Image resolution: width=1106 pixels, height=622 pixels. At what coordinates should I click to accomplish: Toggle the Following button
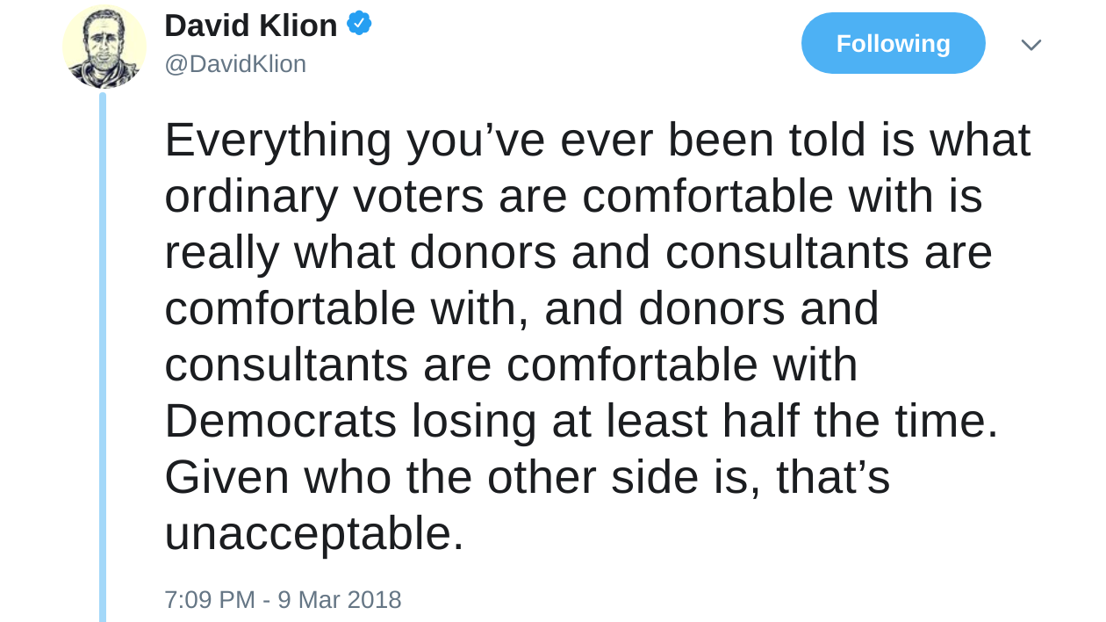(x=893, y=43)
